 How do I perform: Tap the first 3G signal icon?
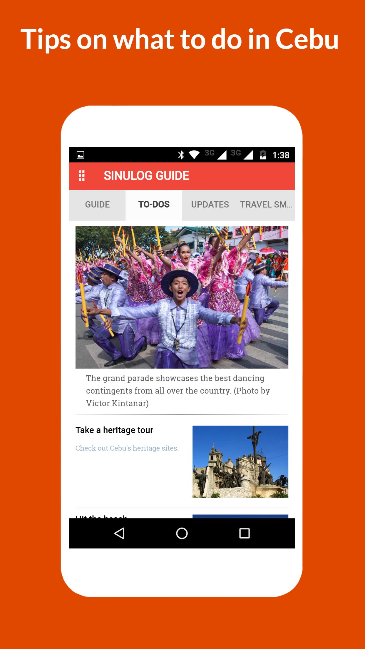pos(216,154)
